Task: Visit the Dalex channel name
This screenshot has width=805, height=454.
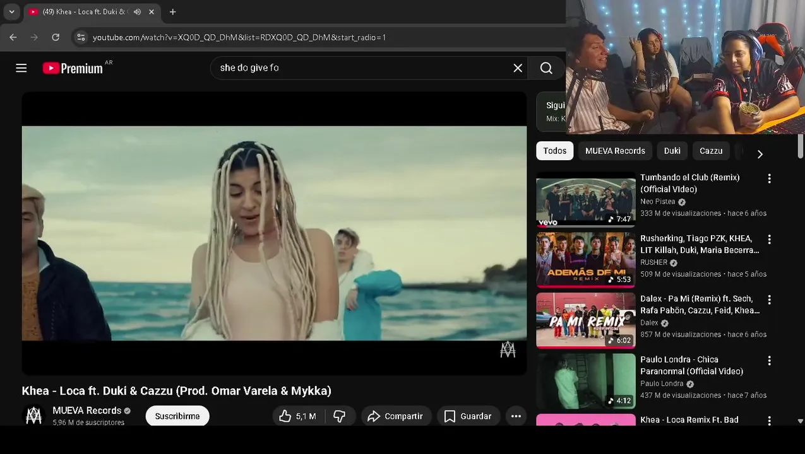Action: tap(649, 323)
